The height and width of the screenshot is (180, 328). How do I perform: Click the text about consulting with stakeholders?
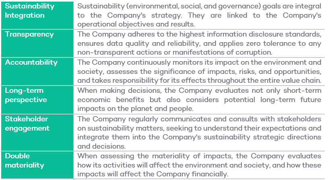click(199, 133)
